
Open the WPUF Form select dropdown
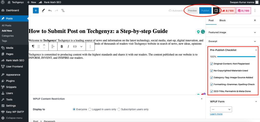(221, 109)
